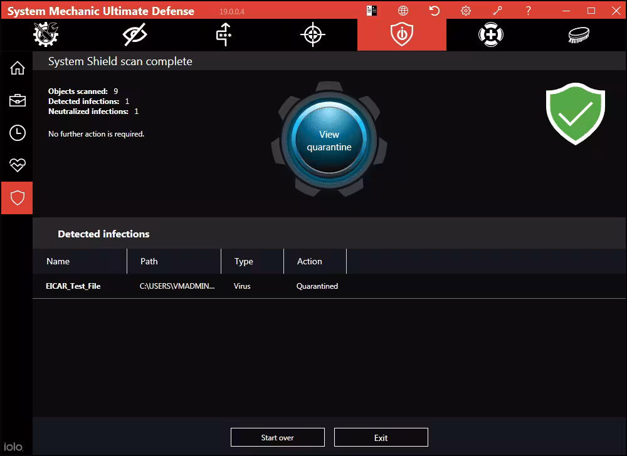Click the View quarantine round button
The image size is (627, 456).
click(329, 140)
